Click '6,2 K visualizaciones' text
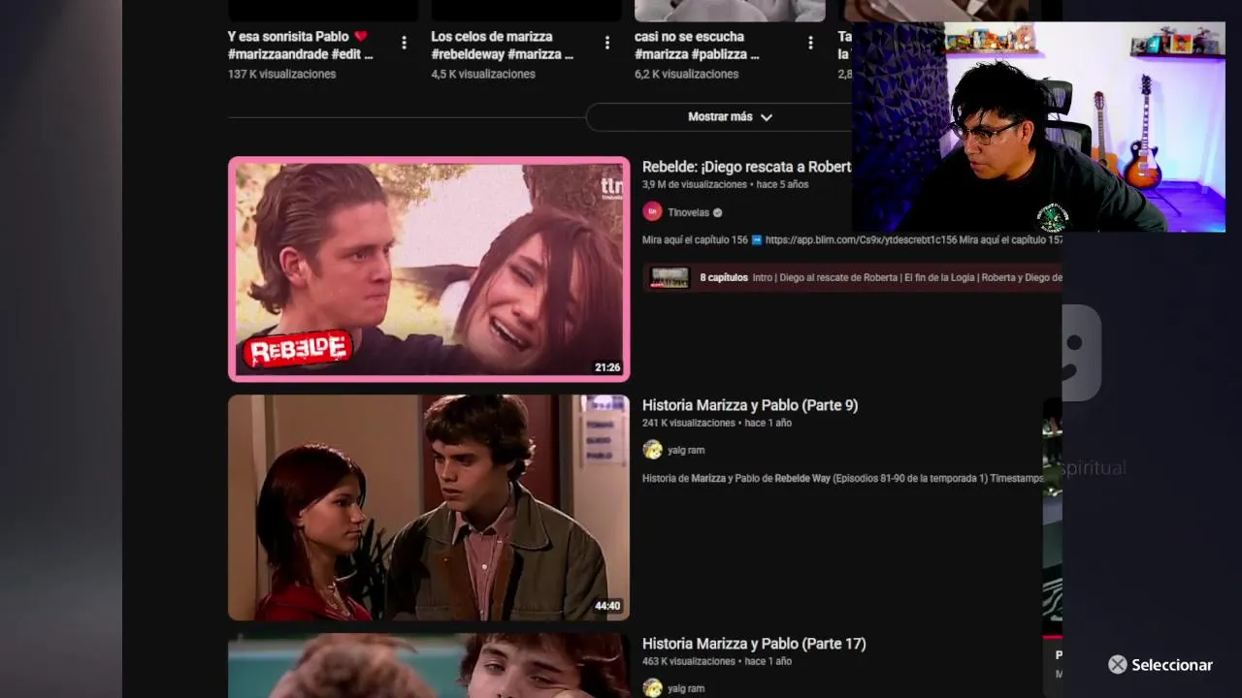 tap(687, 75)
